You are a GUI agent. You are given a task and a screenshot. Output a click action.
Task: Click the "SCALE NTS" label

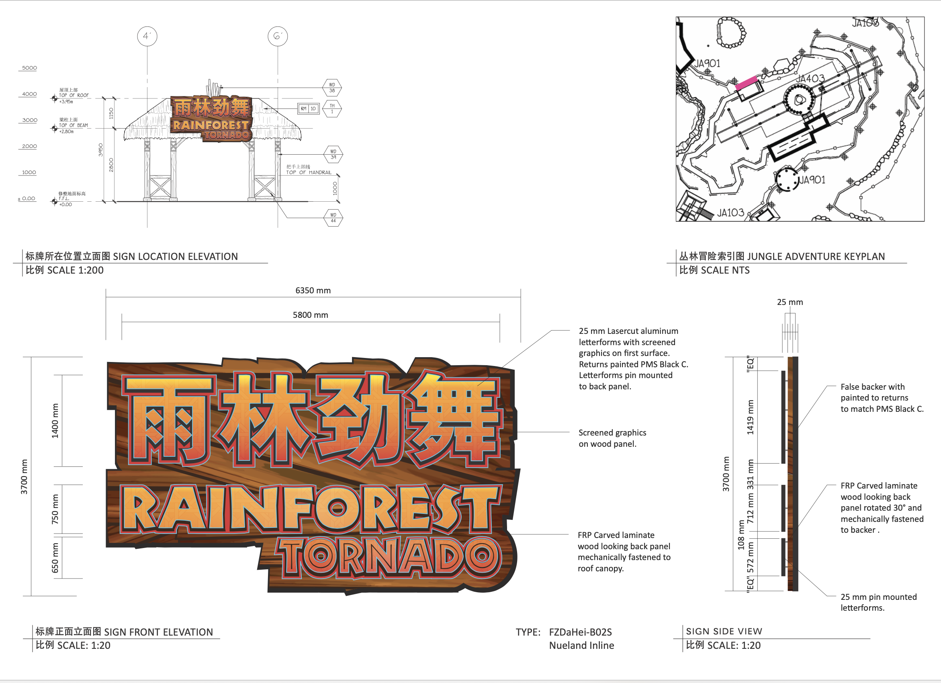click(x=725, y=270)
